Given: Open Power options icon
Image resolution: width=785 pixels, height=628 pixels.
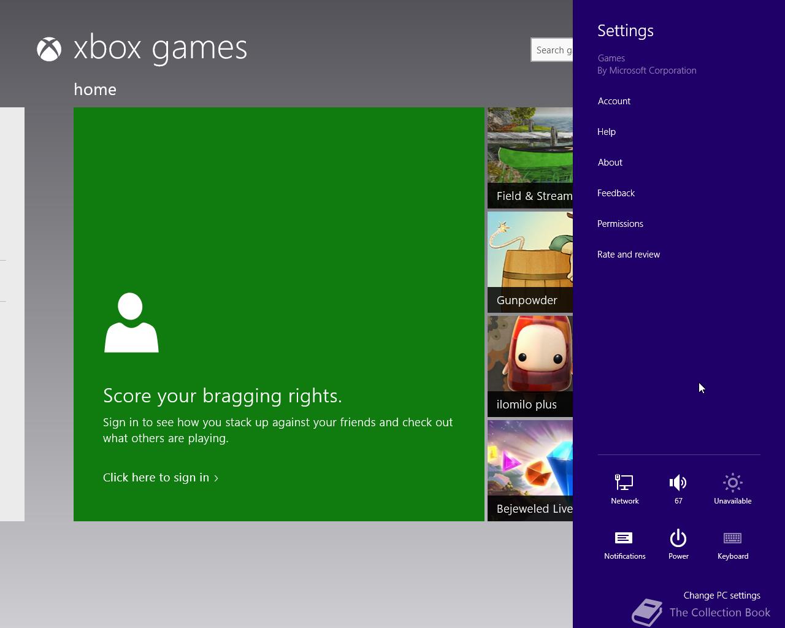Looking at the screenshot, I should click(x=678, y=545).
